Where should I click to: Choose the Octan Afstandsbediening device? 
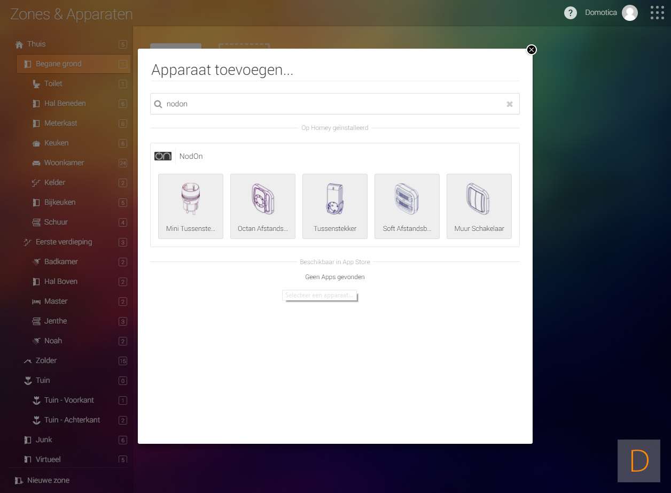click(x=263, y=206)
